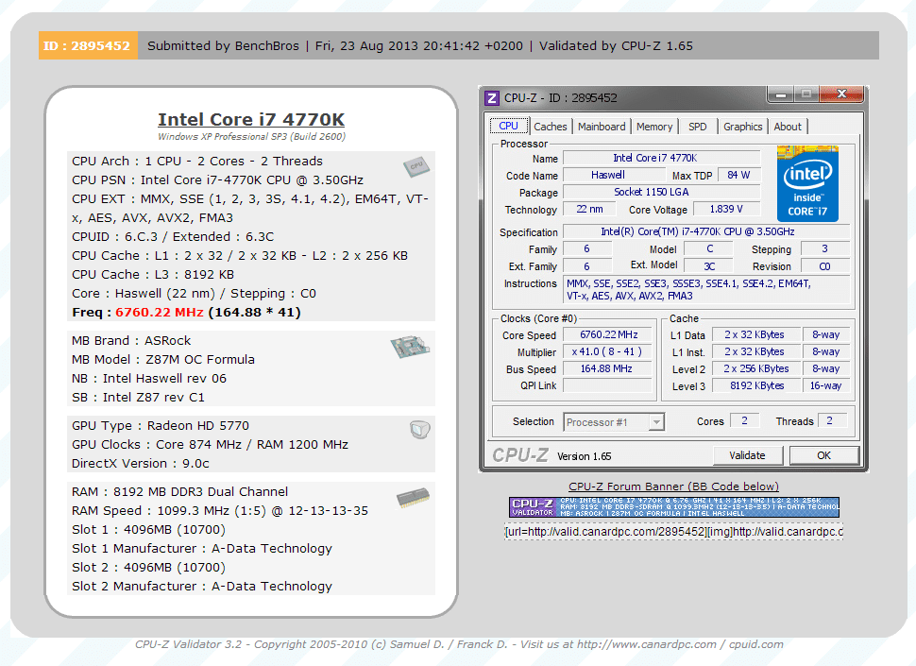Click the purple CPU-Z Z title bar icon
916x666 pixels.
coord(492,97)
